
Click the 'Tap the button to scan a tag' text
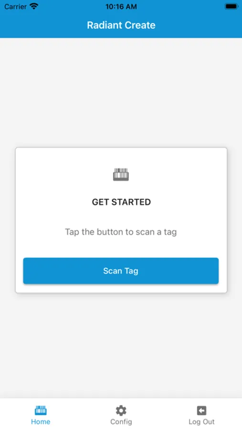pyautogui.click(x=121, y=232)
